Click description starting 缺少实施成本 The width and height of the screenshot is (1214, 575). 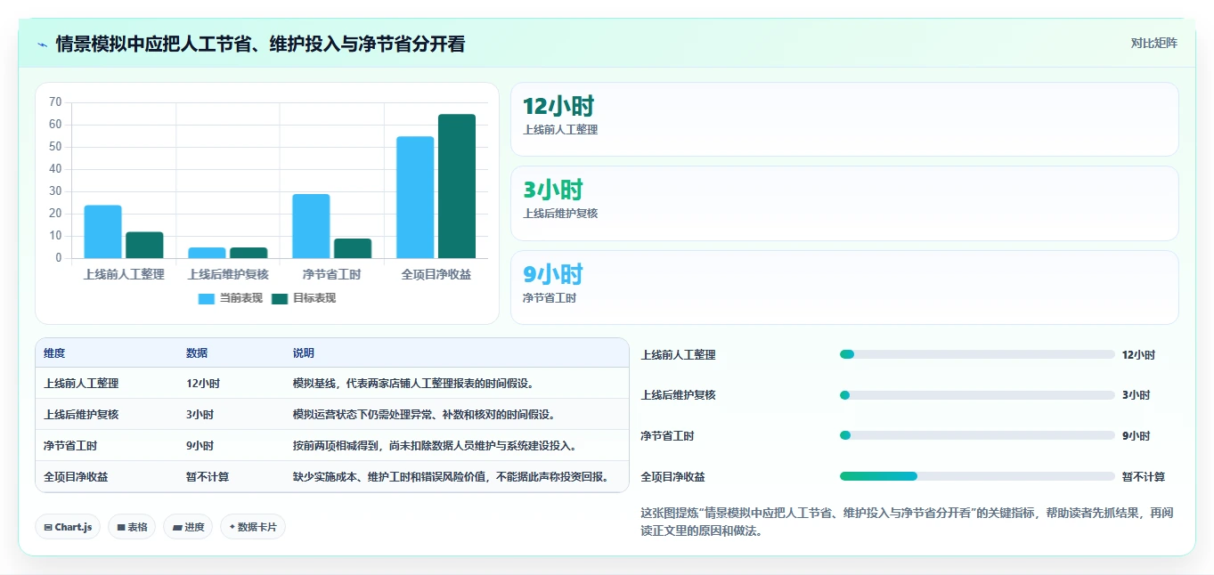click(x=452, y=477)
